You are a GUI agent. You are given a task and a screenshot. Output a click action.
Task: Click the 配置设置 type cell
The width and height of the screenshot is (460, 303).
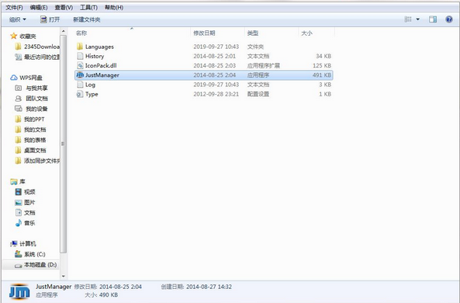click(258, 94)
